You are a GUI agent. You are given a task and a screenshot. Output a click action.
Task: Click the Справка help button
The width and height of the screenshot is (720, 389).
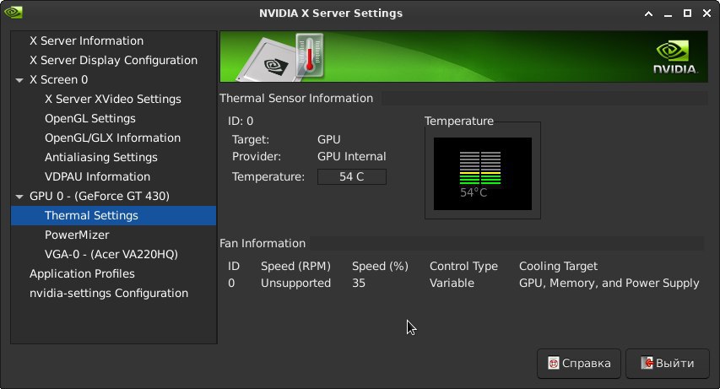tap(579, 364)
